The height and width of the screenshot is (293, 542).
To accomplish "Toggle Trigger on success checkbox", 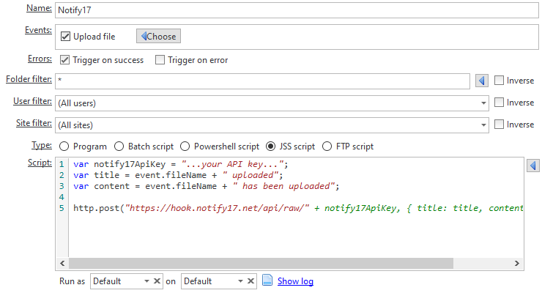I will coord(64,60).
